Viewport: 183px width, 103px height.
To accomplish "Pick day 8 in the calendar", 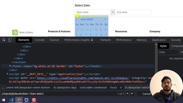I will point(91,35).
